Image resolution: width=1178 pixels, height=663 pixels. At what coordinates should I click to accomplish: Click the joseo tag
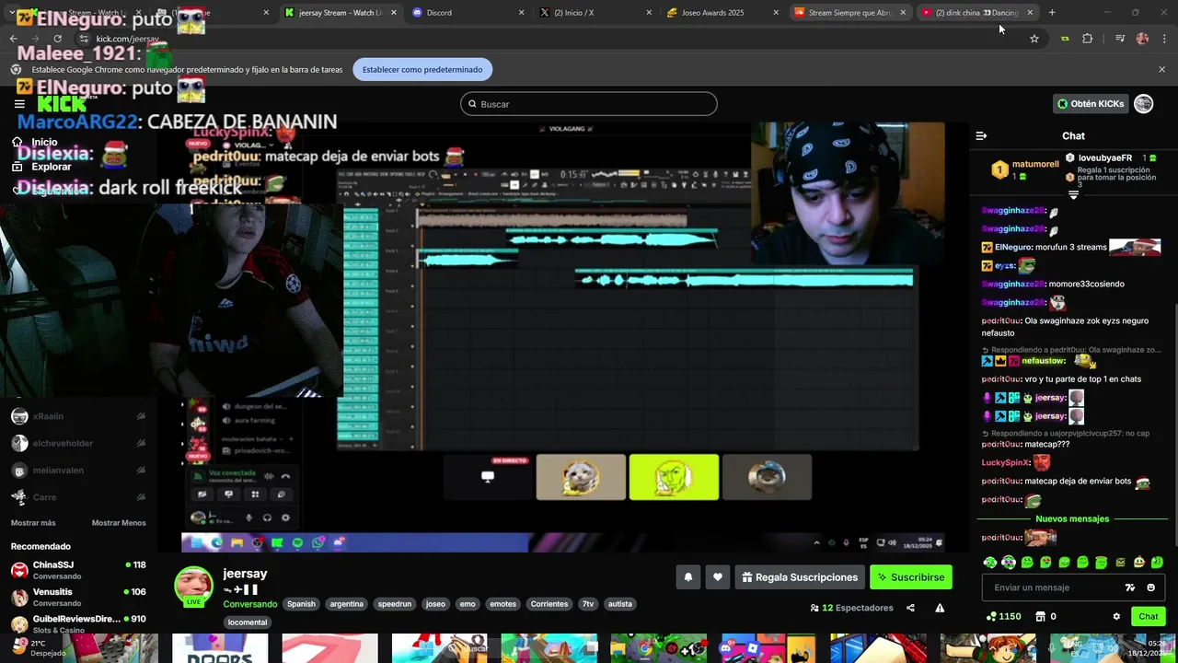[435, 604]
